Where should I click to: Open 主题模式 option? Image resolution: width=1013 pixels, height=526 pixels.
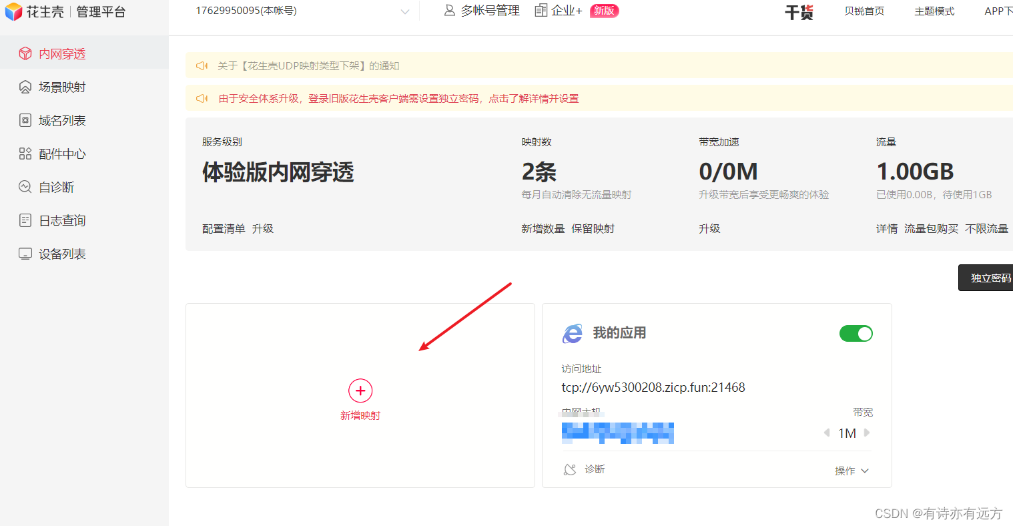(934, 11)
